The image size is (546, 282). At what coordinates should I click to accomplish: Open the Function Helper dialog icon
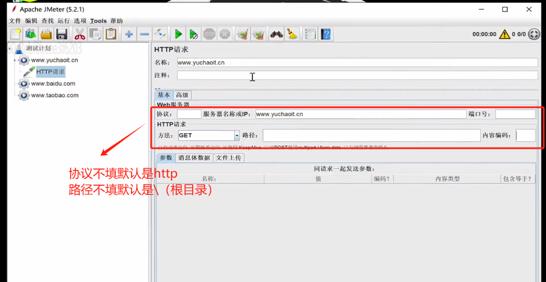(310, 34)
